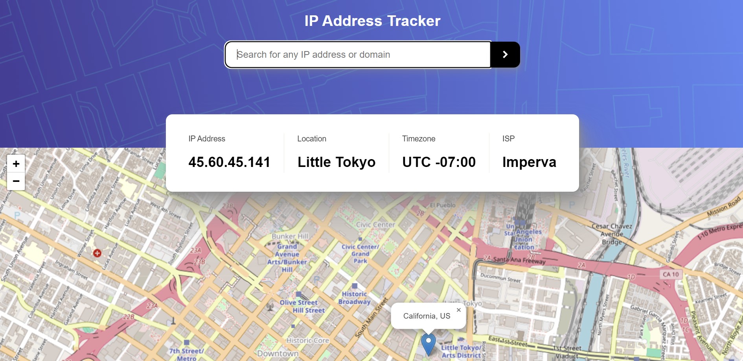Click the Imperva ISP value

click(529, 162)
